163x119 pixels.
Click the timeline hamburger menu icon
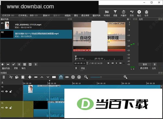click(x=4, y=77)
